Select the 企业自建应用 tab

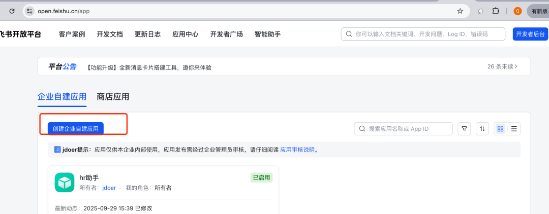click(x=62, y=96)
